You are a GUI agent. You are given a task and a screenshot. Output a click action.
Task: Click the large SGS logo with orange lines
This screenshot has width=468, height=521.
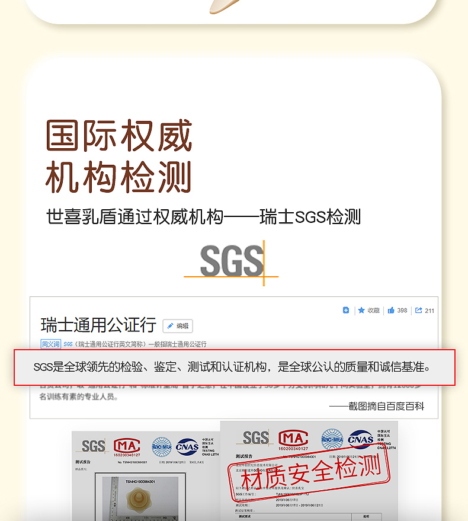232,263
